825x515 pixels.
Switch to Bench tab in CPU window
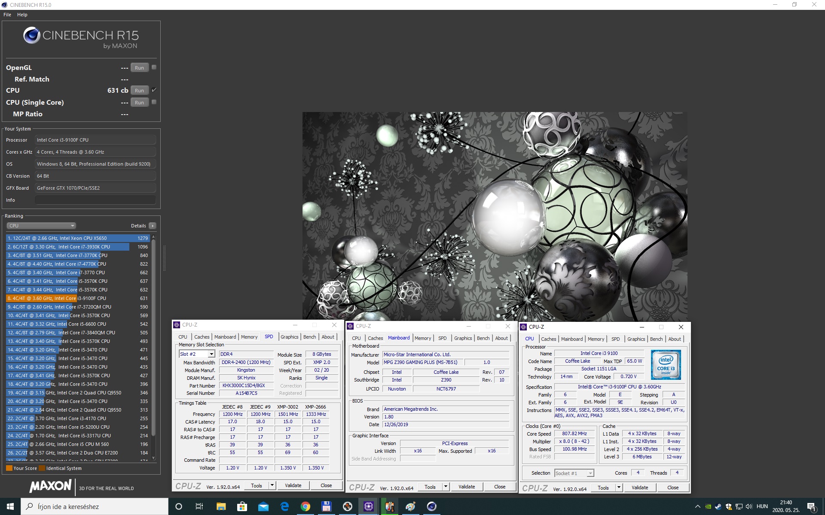(x=656, y=339)
